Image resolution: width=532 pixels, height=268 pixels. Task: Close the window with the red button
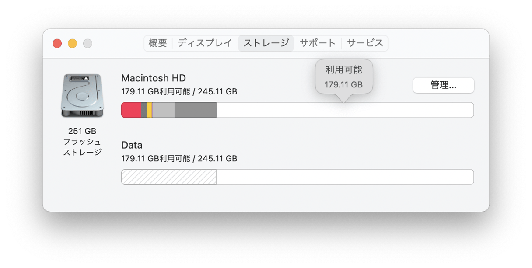tap(57, 43)
